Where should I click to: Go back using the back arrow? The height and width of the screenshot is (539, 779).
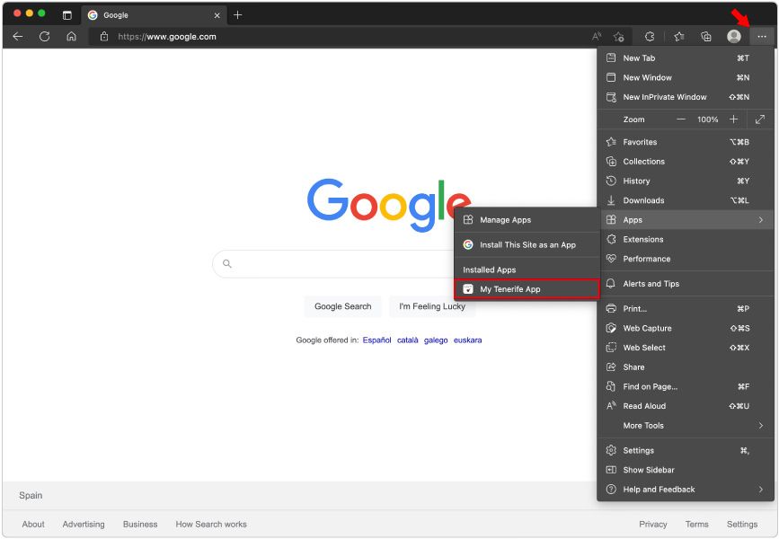(x=18, y=37)
